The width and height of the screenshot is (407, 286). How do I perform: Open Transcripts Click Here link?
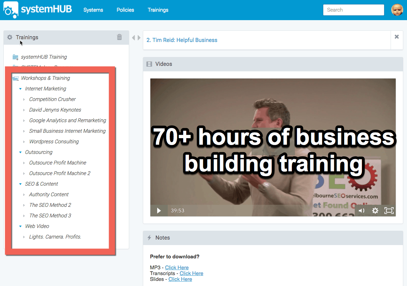(x=191, y=273)
